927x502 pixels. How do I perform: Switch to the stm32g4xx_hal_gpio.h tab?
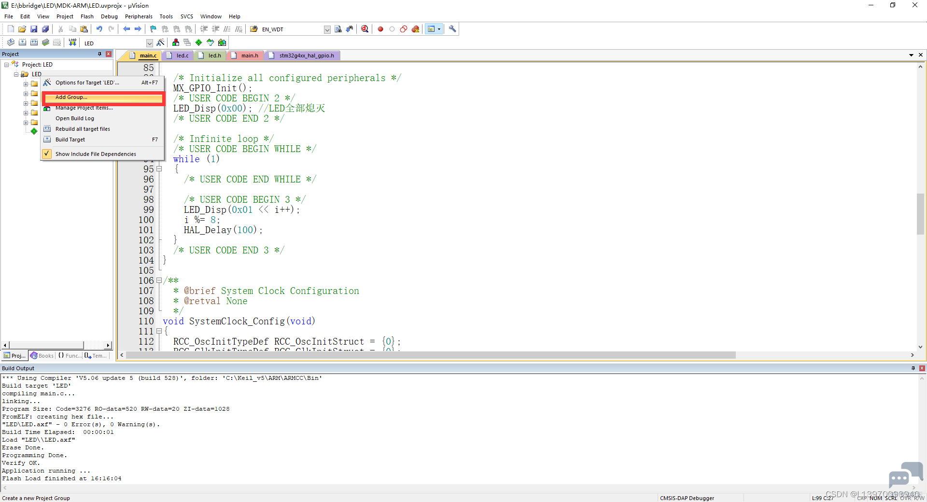point(302,56)
